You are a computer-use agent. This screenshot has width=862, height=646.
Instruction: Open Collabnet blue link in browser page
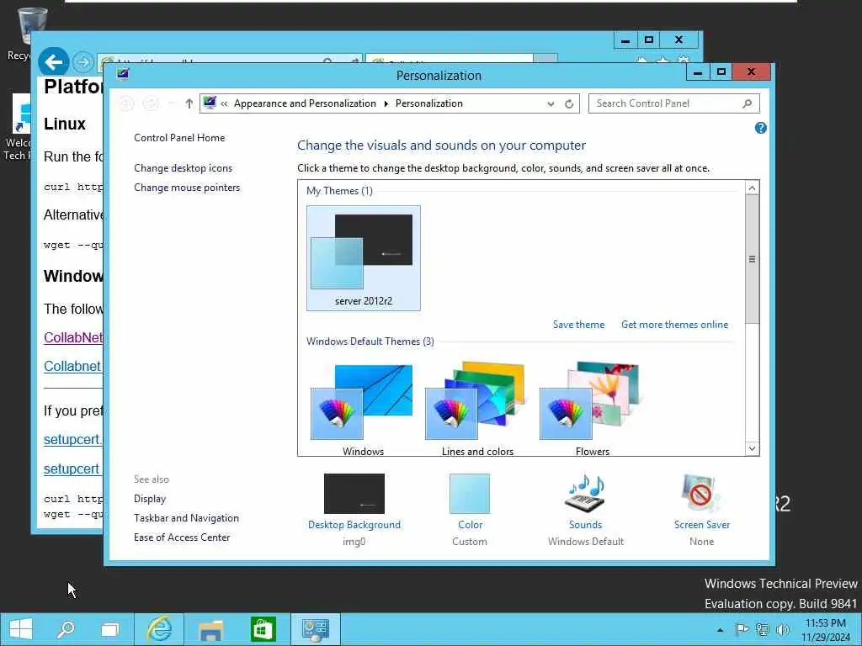tap(72, 367)
